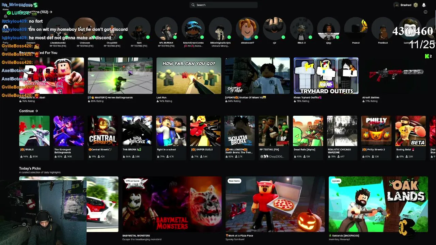Screen dimensions: 436x245
Task: Open L3walkdown82's friend avatar
Action: [58, 29]
